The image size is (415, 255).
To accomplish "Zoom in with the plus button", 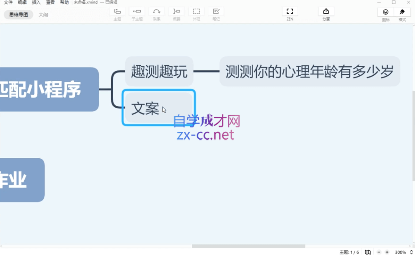I will 387,252.
